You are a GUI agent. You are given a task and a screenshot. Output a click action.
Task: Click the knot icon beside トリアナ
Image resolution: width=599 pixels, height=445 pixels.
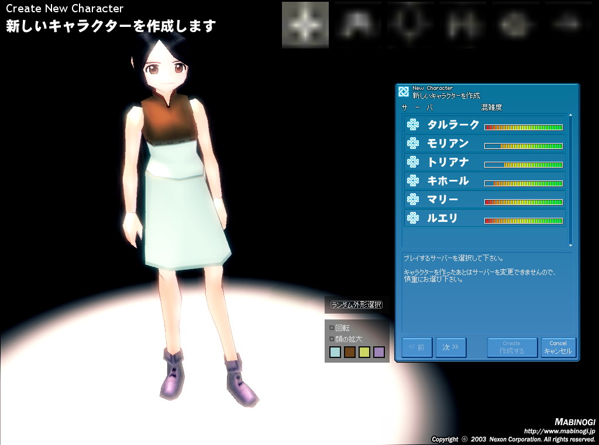click(413, 162)
